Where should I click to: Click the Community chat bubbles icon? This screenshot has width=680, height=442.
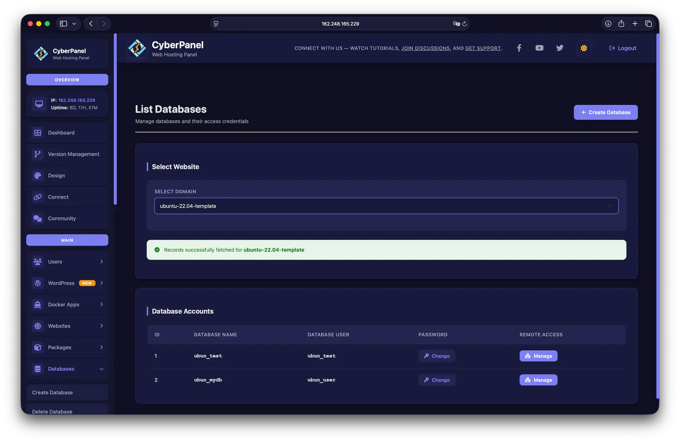[x=38, y=219]
